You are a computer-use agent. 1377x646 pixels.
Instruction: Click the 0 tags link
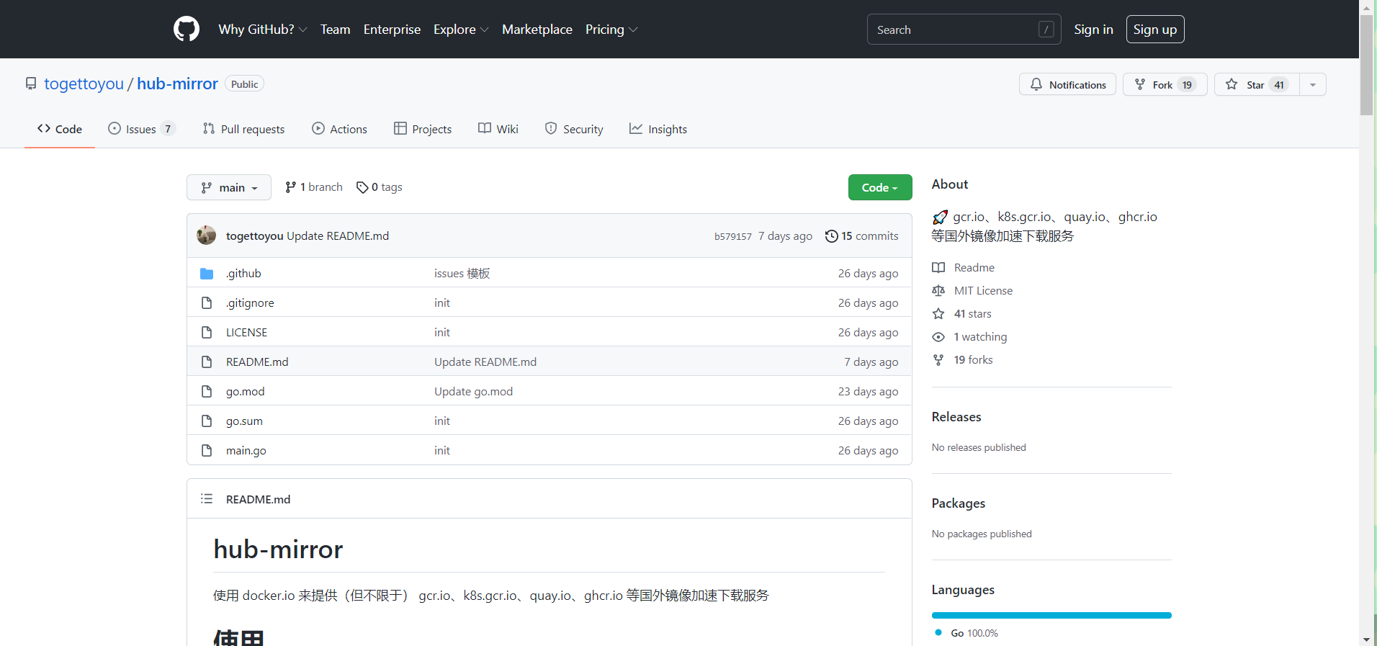(380, 187)
